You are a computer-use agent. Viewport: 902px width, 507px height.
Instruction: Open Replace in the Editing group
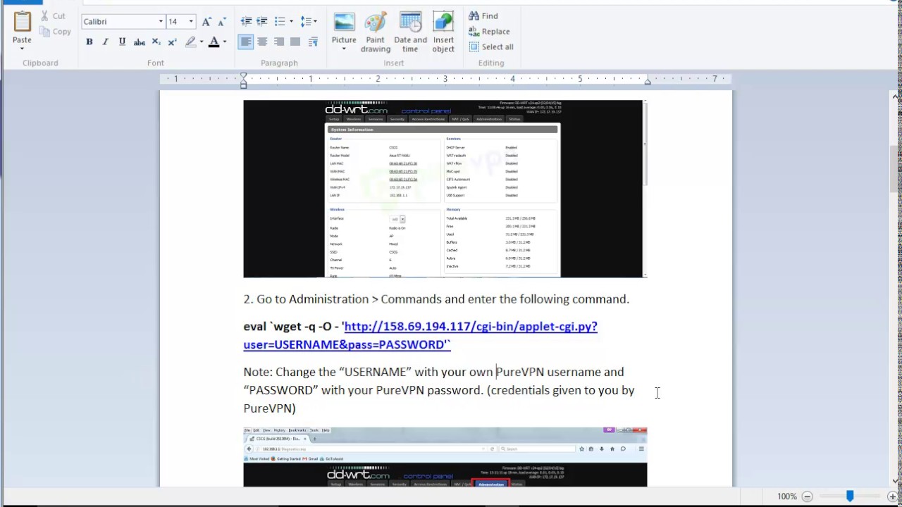489,32
